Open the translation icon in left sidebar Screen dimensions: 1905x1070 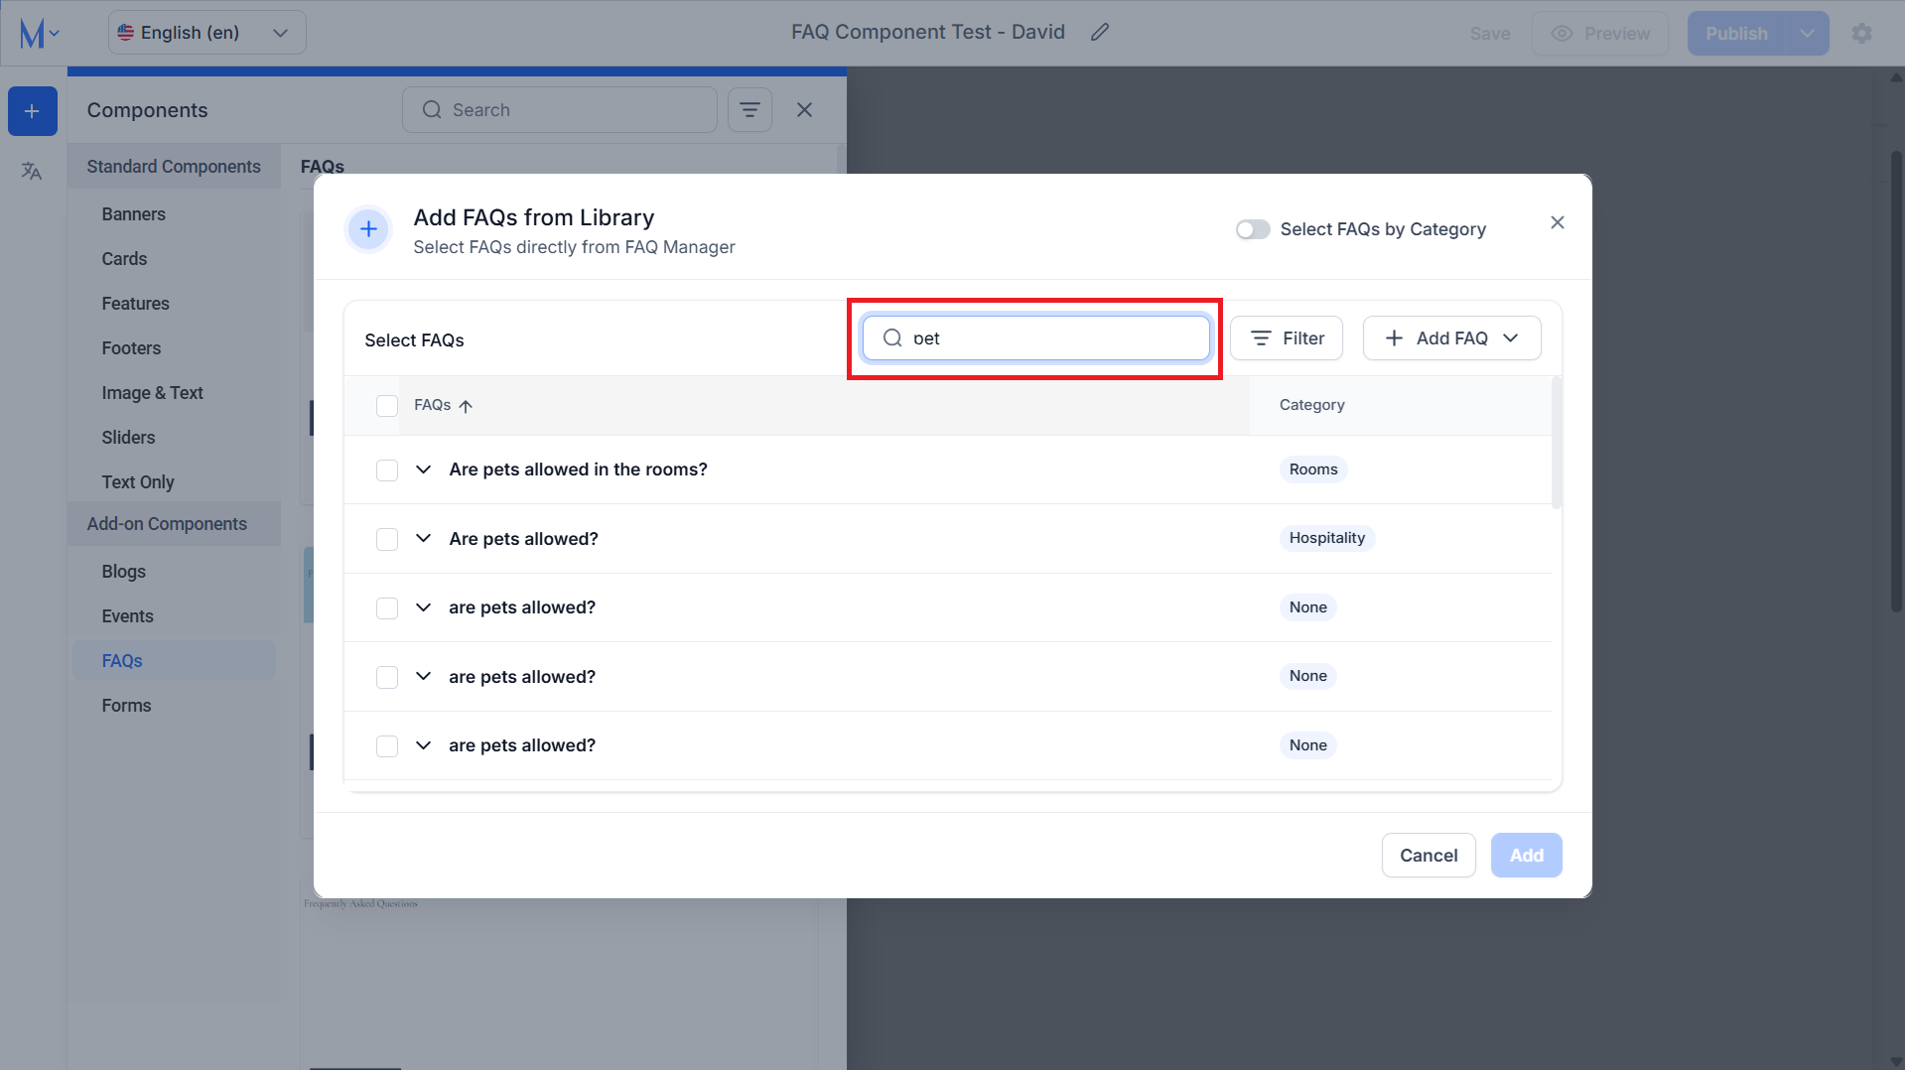(x=32, y=171)
